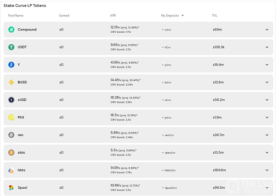Screen dimensions: 276x196
Task: Click the Pool Name column header
Action: coord(16,15)
